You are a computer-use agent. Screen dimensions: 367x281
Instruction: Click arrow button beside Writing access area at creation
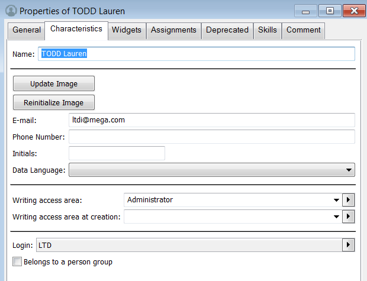click(x=349, y=217)
